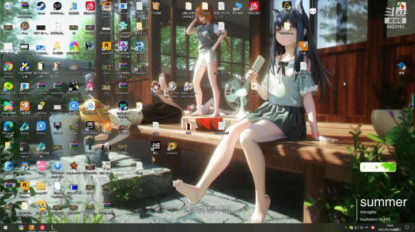Expand the system tray hidden icons arrow
This screenshot has width=415, height=232.
pos(346,227)
